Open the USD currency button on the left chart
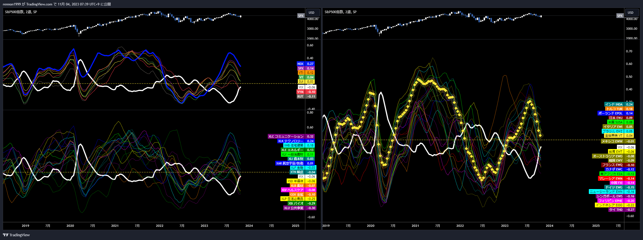Viewport: 643px width, 240px height. click(313, 13)
